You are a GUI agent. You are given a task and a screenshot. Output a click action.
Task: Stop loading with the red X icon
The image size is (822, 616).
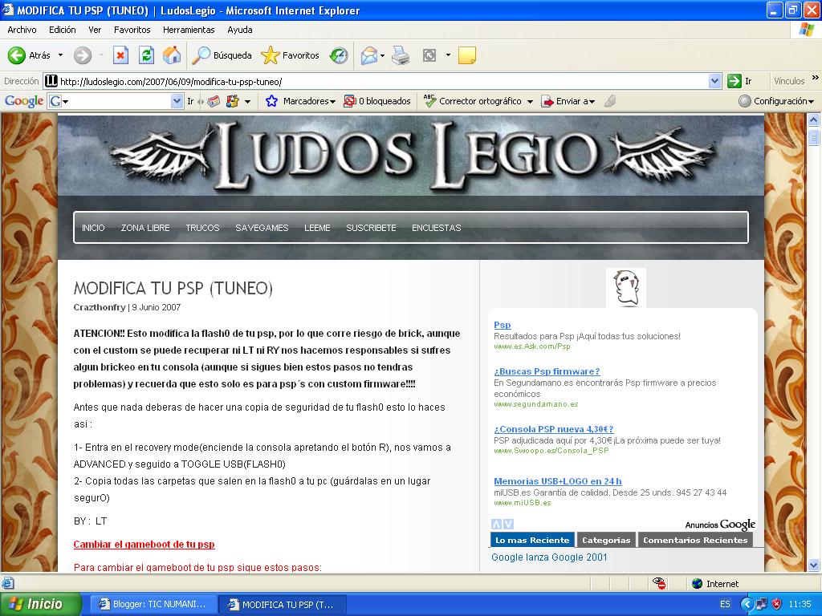(x=120, y=55)
